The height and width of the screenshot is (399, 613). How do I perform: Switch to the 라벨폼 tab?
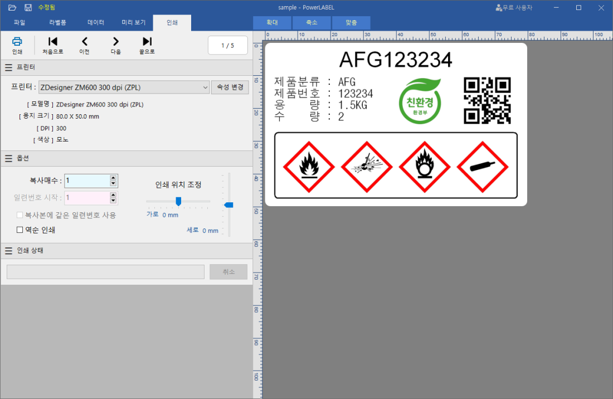[57, 23]
